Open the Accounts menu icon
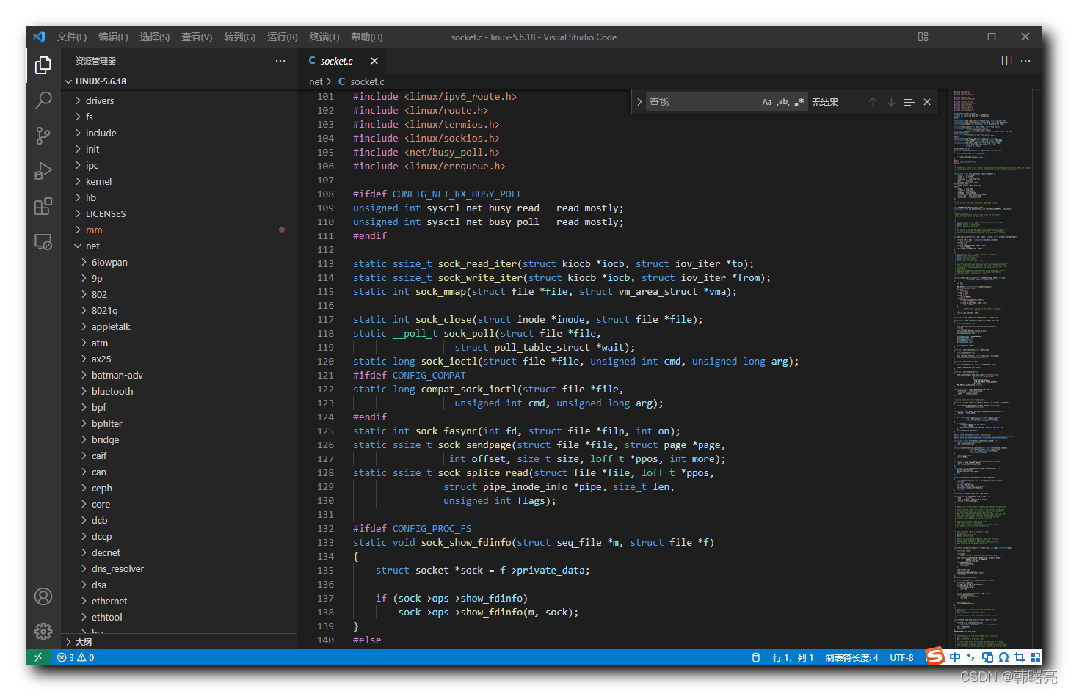Viewport: 1068px width, 691px height. [43, 596]
